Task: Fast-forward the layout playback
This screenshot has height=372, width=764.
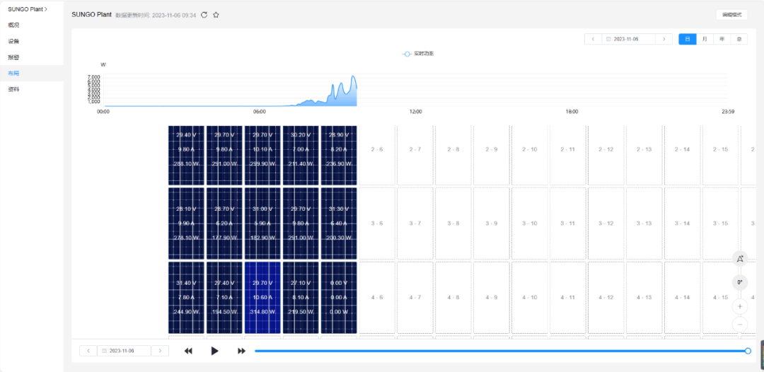Action: pyautogui.click(x=241, y=351)
